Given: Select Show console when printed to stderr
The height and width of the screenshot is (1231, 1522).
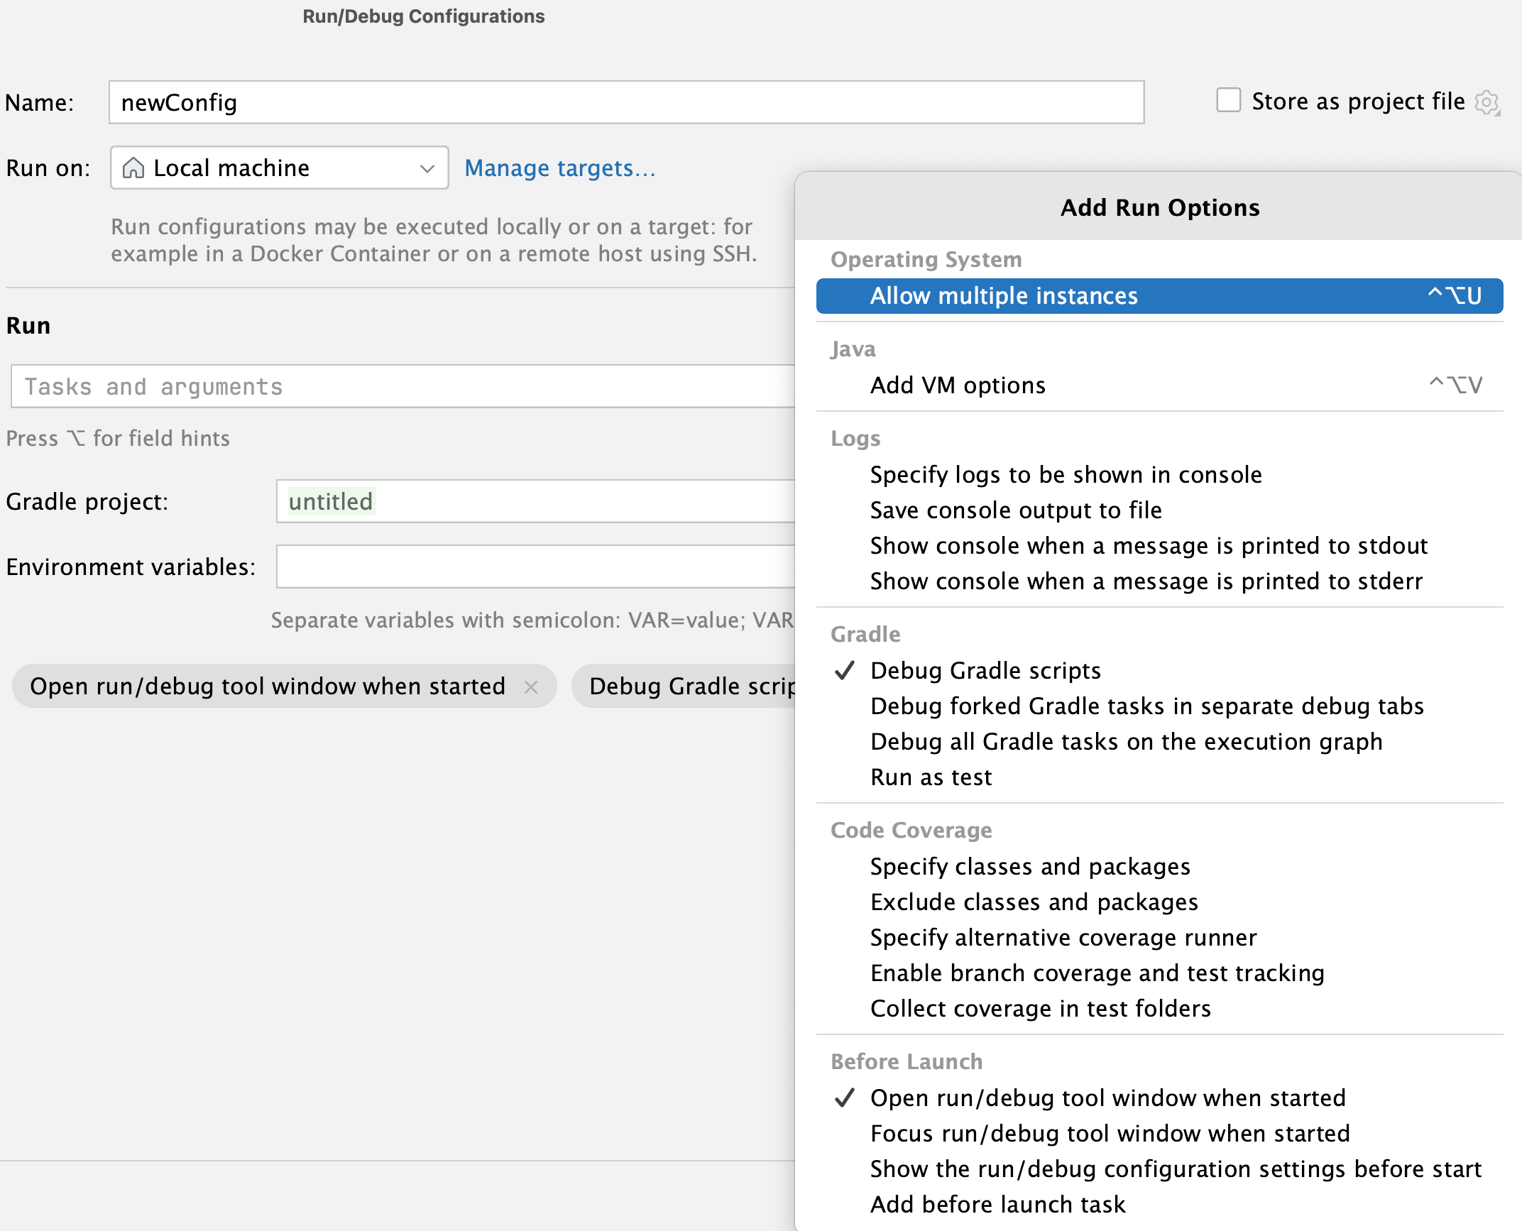Looking at the screenshot, I should (x=1159, y=581).
